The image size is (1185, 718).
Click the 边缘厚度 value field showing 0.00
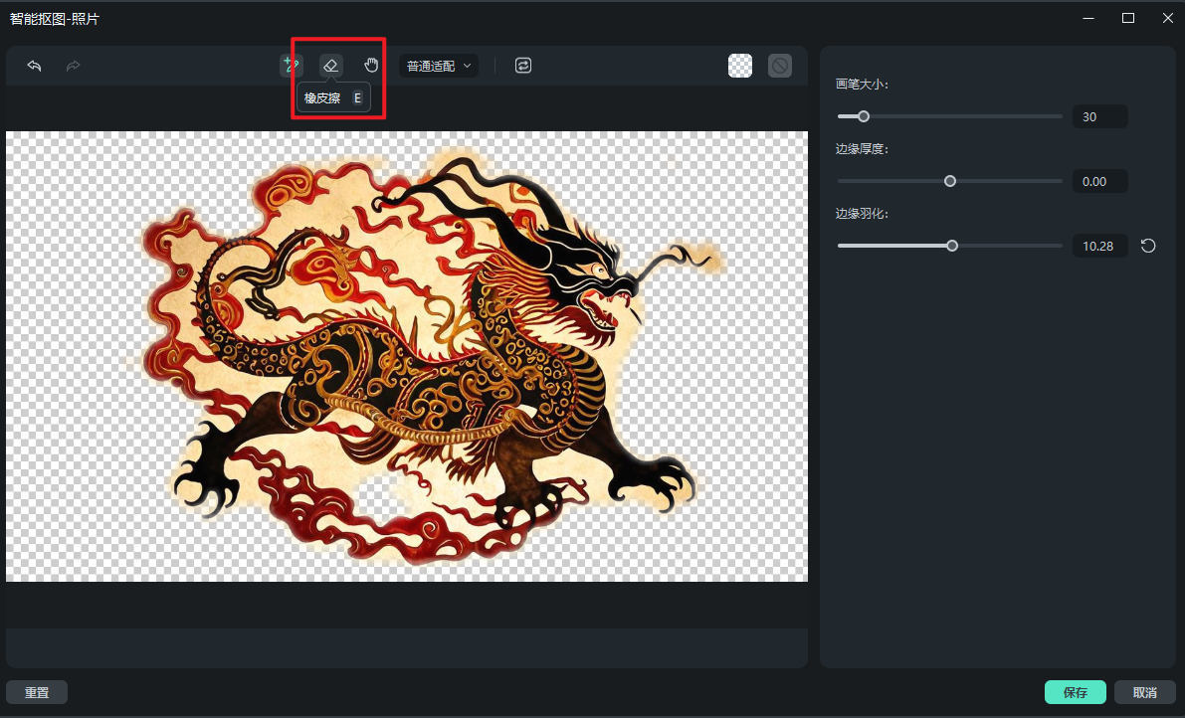click(1099, 182)
